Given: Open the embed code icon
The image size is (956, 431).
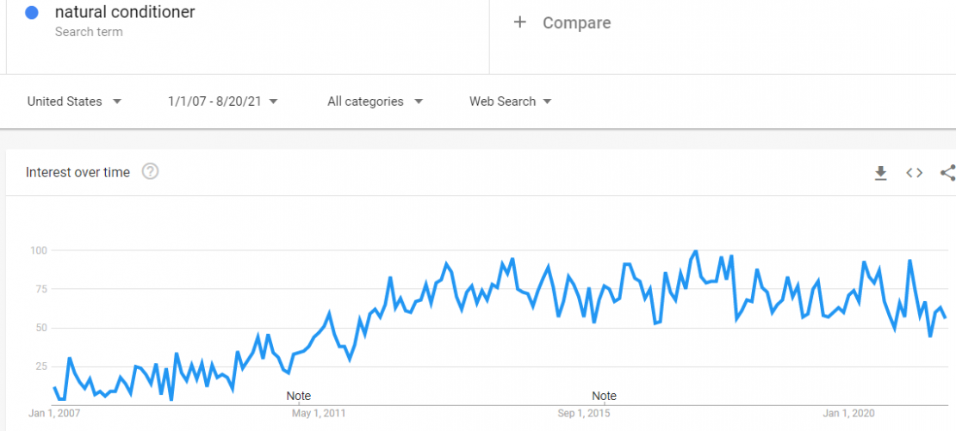Looking at the screenshot, I should coord(914,173).
